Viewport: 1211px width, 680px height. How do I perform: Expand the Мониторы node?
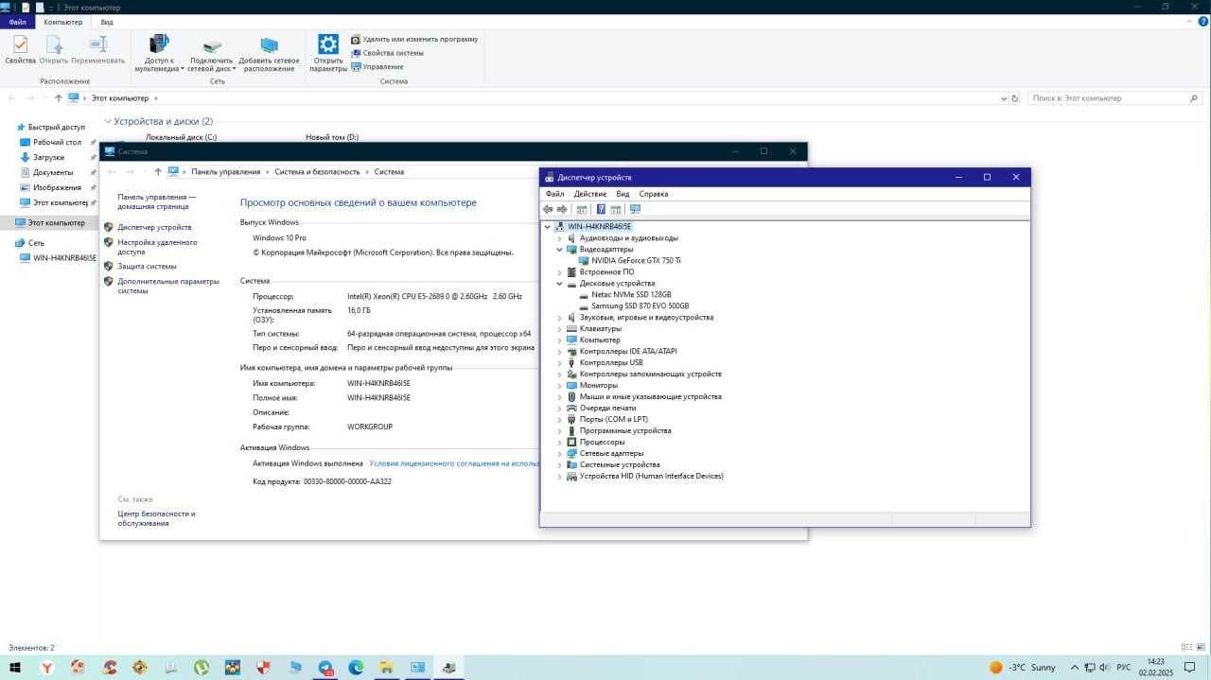click(x=559, y=386)
